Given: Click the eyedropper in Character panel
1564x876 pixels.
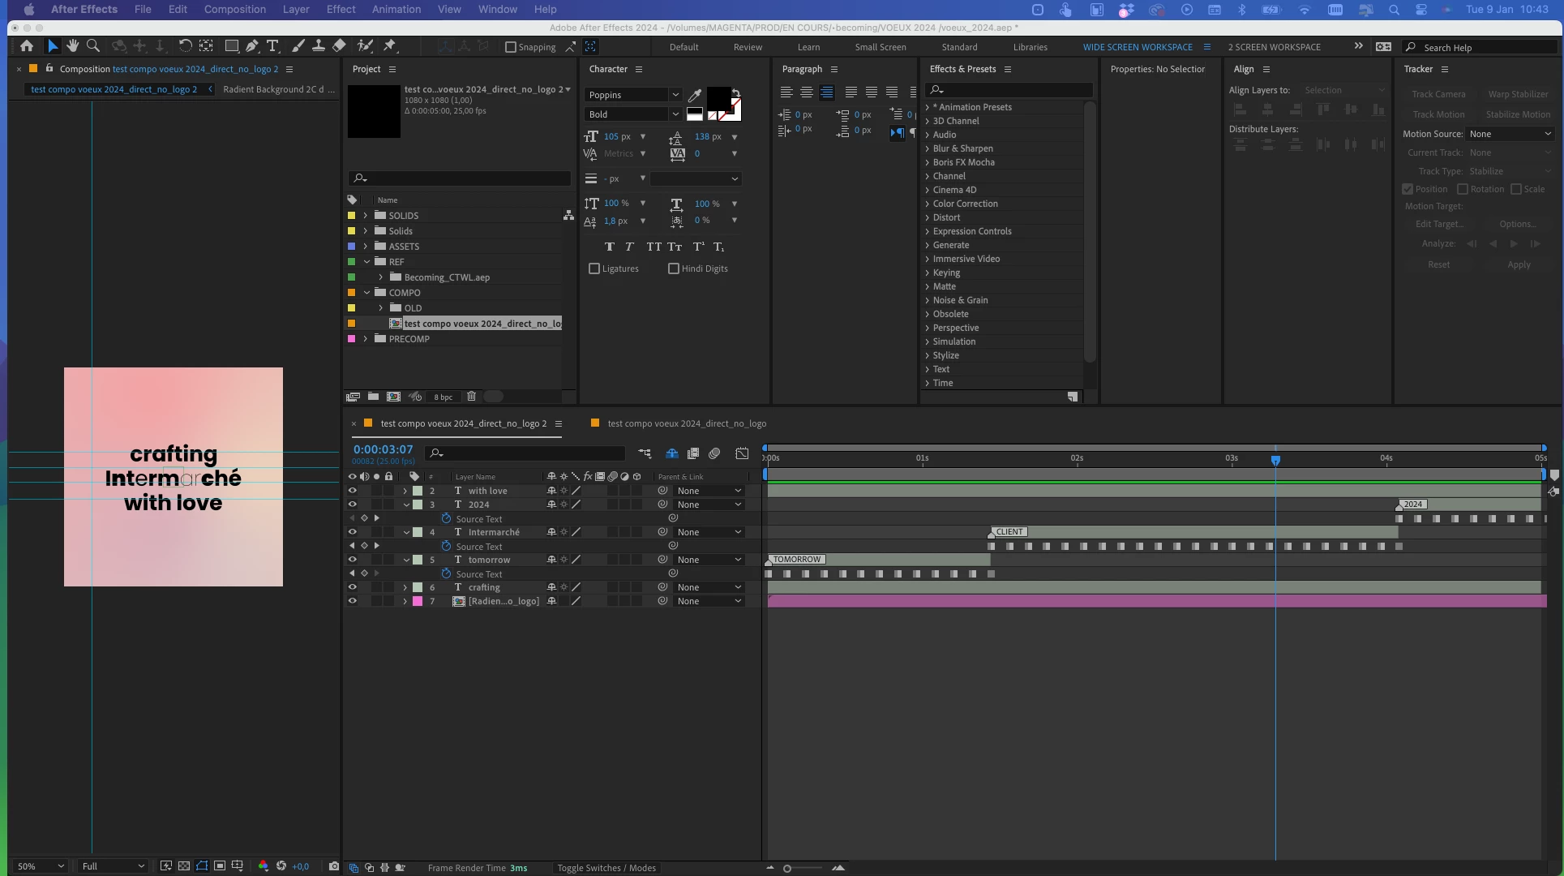Looking at the screenshot, I should tap(695, 96).
